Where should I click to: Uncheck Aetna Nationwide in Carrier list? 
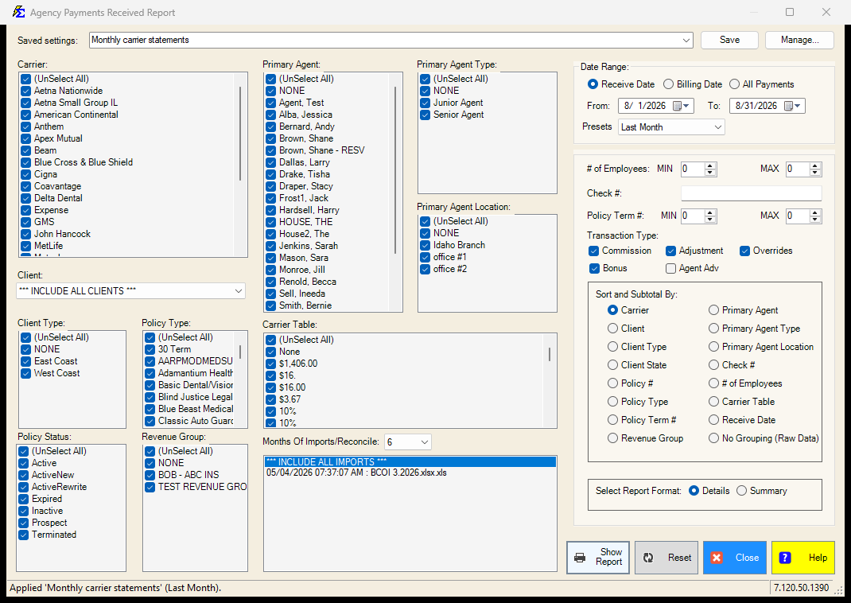[x=25, y=91]
